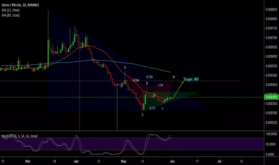The height and width of the screenshot is (165, 279).
Task: Click the 0.000800 price axis label
Action: click(x=272, y=19)
